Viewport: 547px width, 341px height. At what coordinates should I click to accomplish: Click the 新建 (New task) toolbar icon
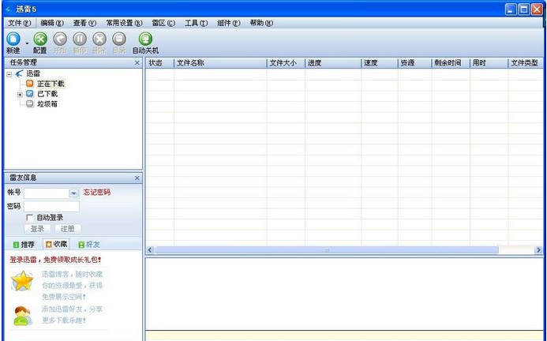[x=13, y=39]
